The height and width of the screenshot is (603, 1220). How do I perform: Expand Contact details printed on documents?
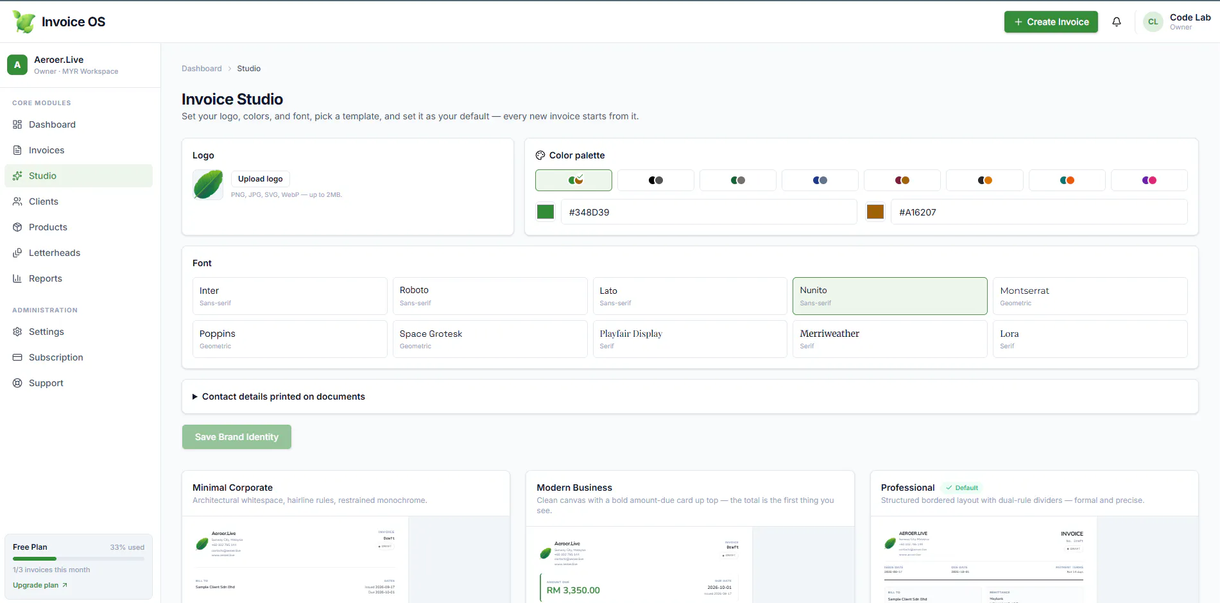tap(690, 396)
